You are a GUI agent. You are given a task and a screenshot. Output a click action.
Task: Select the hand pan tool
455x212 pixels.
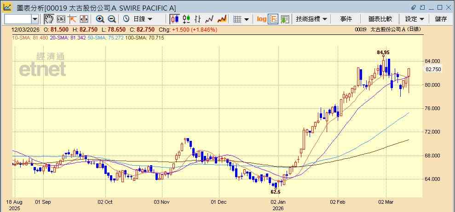[x=49, y=19]
